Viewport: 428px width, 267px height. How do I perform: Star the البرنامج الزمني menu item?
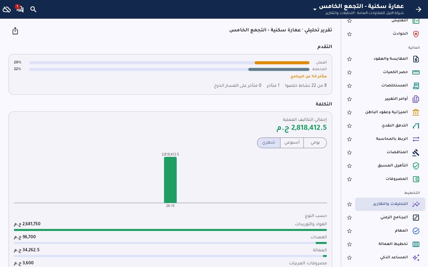click(x=349, y=218)
